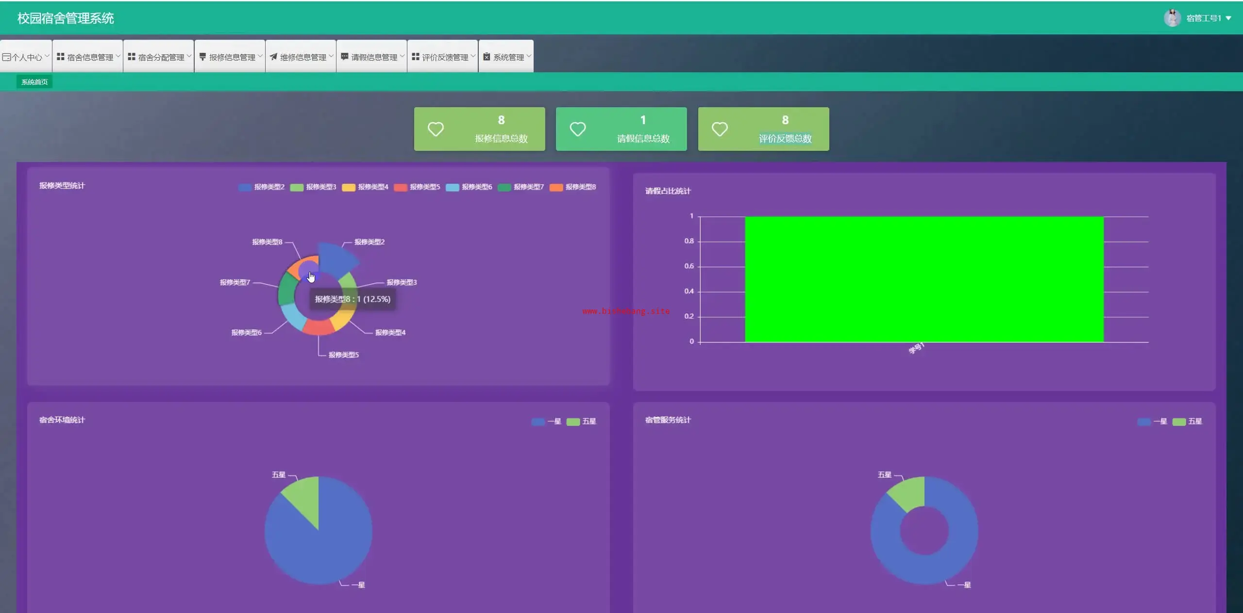
Task: Click the heart icon on 报修信息总数 card
Action: 436,129
